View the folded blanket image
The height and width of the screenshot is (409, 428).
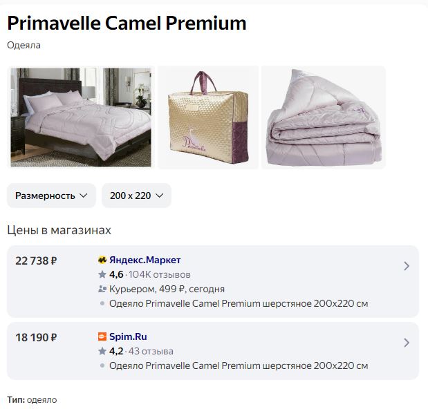click(324, 117)
